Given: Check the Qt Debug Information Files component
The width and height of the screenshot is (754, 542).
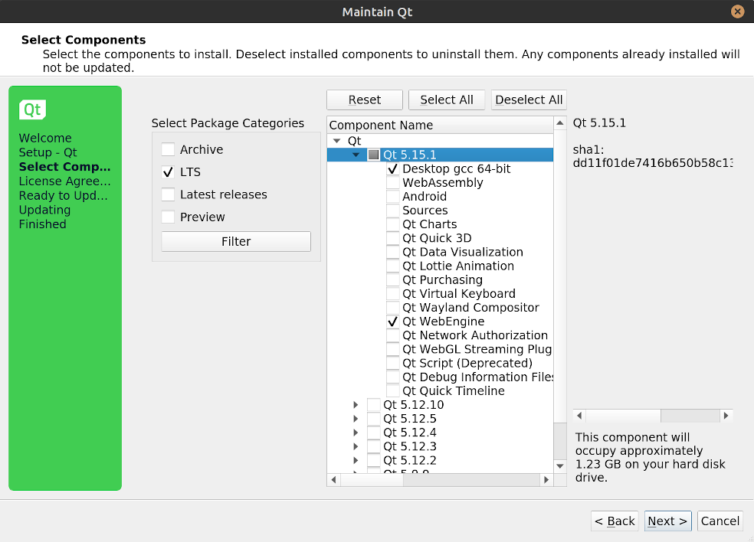Looking at the screenshot, I should (x=393, y=377).
